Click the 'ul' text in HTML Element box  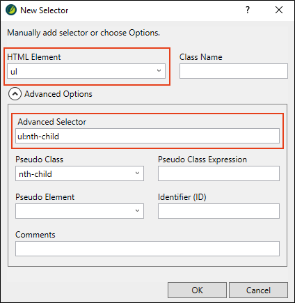coord(14,72)
